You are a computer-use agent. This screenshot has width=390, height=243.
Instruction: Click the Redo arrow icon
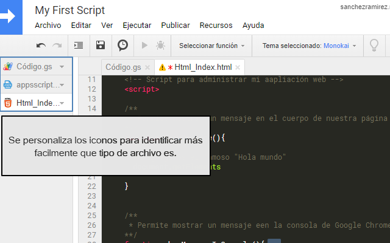[x=57, y=46]
